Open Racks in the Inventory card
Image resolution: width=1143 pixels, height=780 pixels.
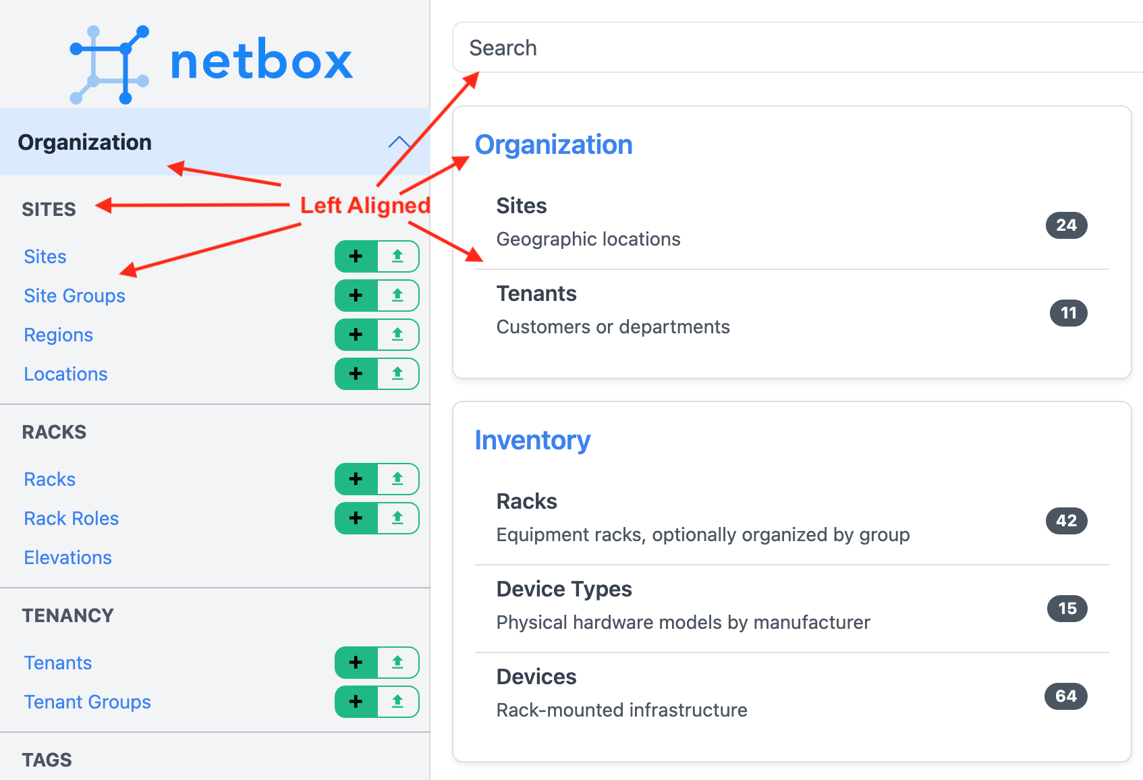pos(526,501)
